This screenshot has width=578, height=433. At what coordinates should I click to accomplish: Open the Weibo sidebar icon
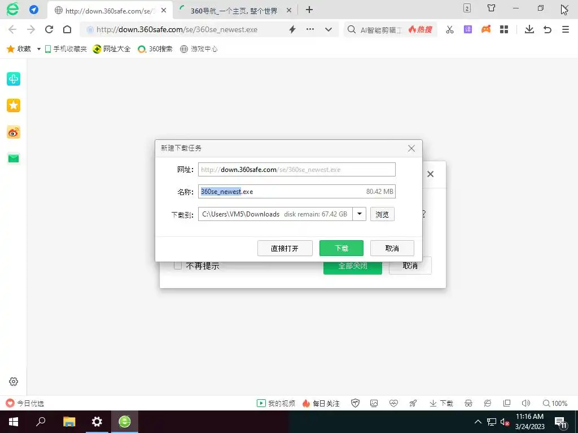14,132
